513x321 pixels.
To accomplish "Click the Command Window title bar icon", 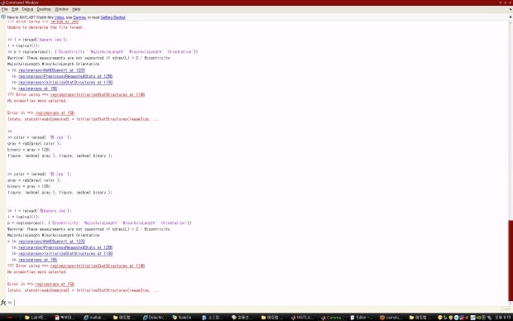I will 2,2.
